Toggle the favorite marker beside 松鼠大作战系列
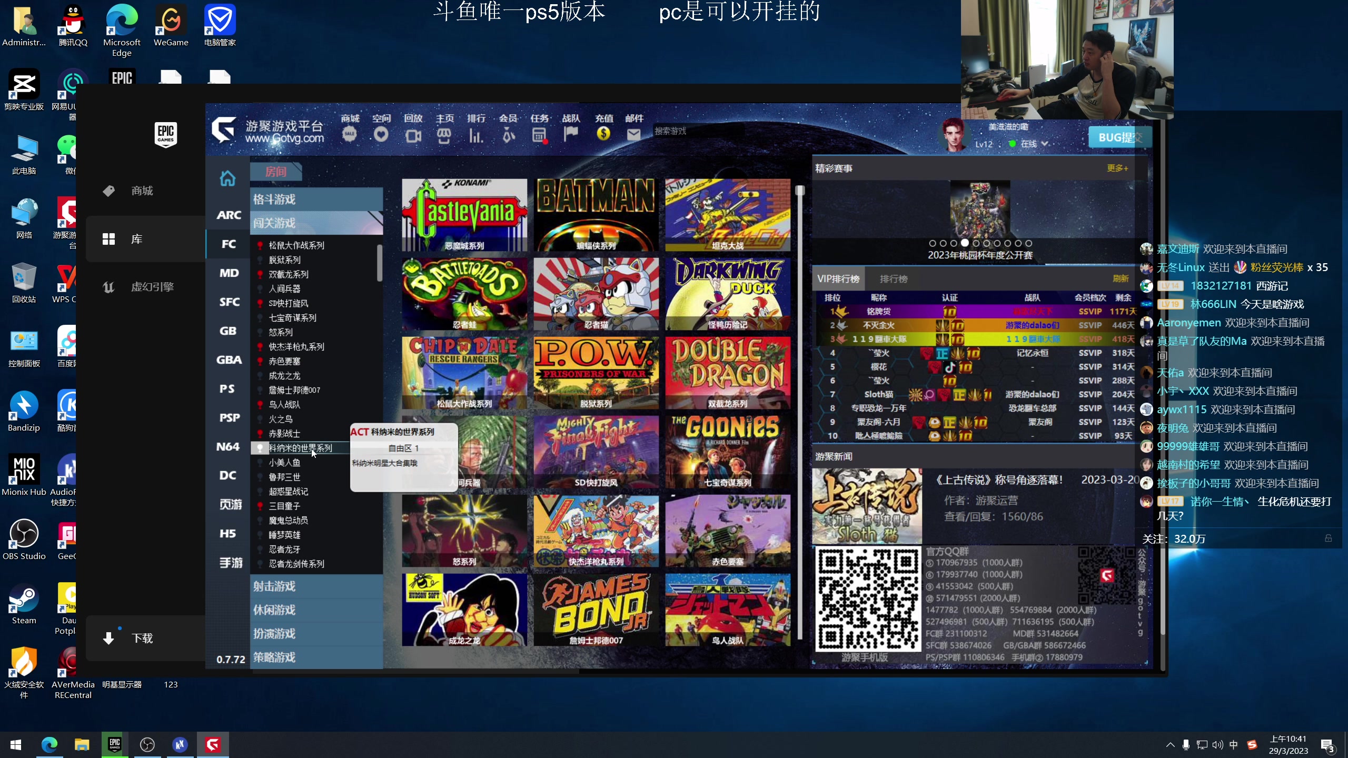 point(260,245)
